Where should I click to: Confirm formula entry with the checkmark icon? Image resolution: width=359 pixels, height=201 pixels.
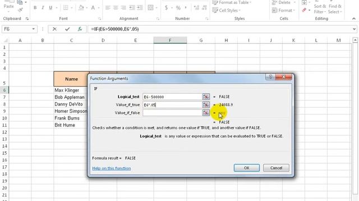(67, 29)
